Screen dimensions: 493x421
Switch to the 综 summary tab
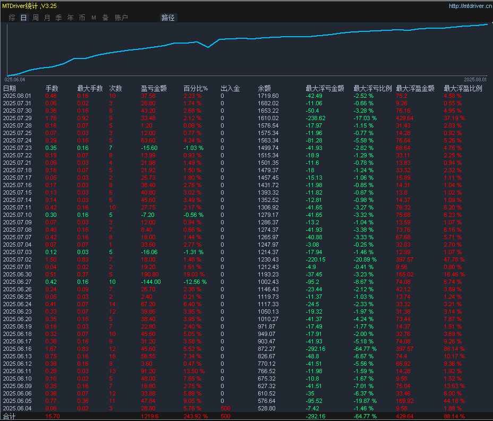click(12, 18)
